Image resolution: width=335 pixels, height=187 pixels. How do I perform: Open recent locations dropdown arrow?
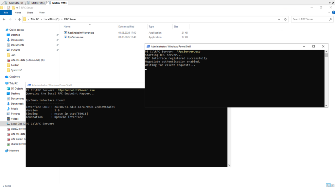click(15, 19)
